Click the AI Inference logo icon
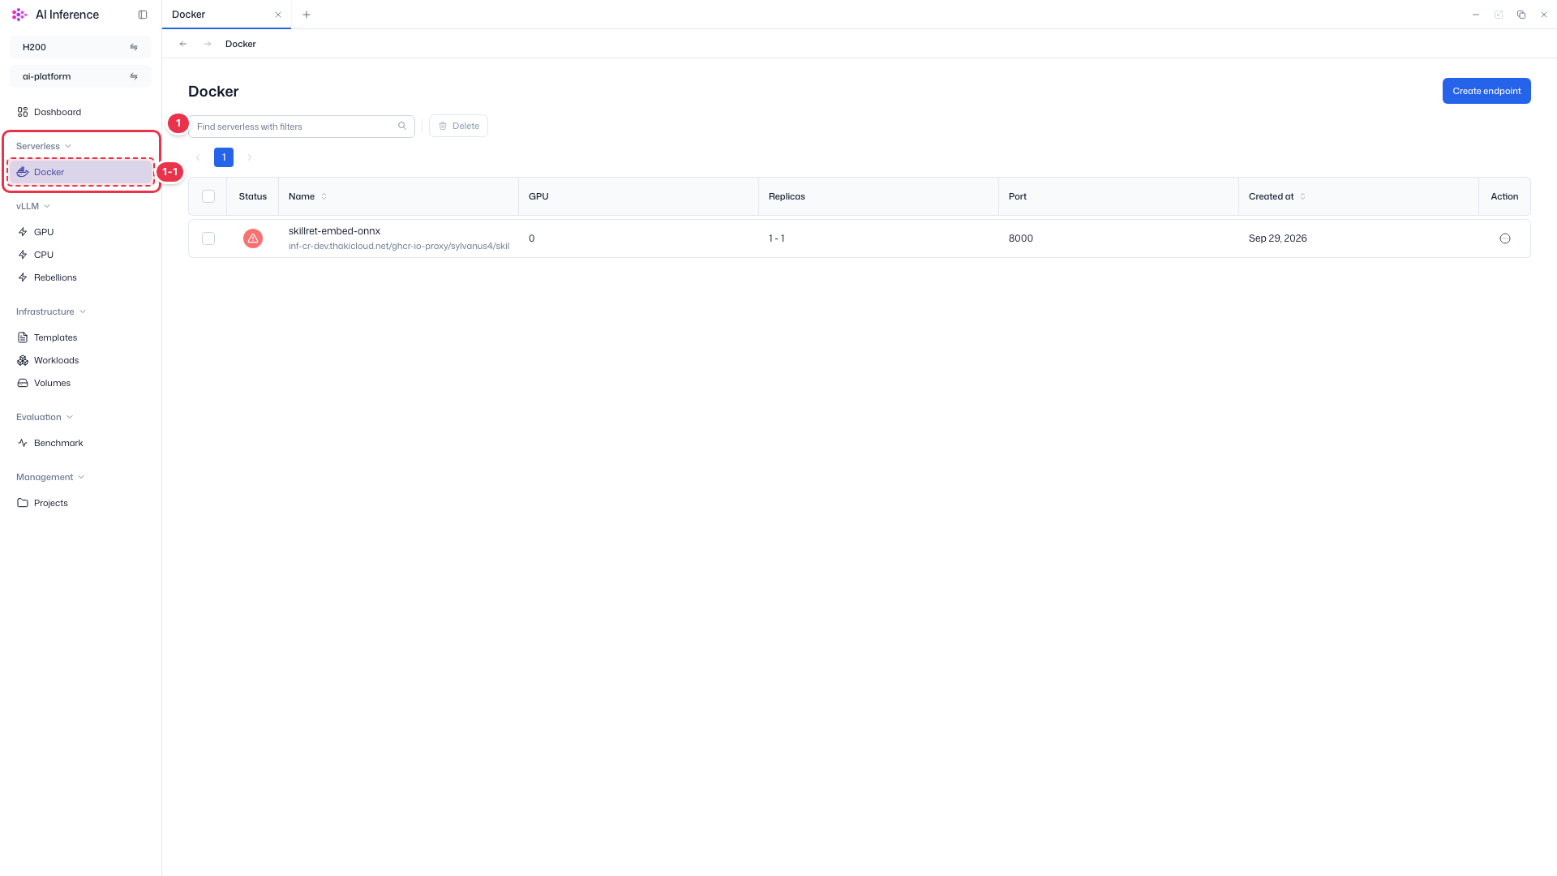The image size is (1557, 876). [19, 15]
